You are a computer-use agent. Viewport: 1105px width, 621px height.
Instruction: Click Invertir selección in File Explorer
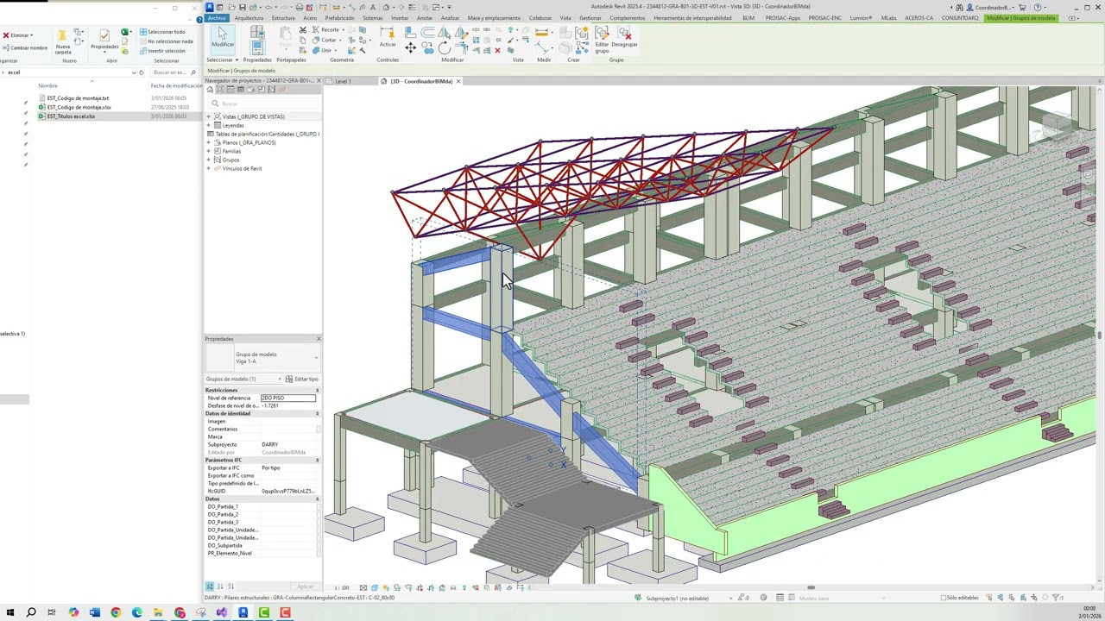(163, 51)
